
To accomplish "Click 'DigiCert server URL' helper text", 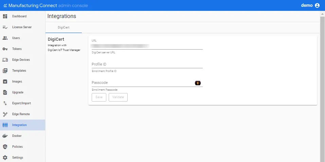I will [104, 53].
